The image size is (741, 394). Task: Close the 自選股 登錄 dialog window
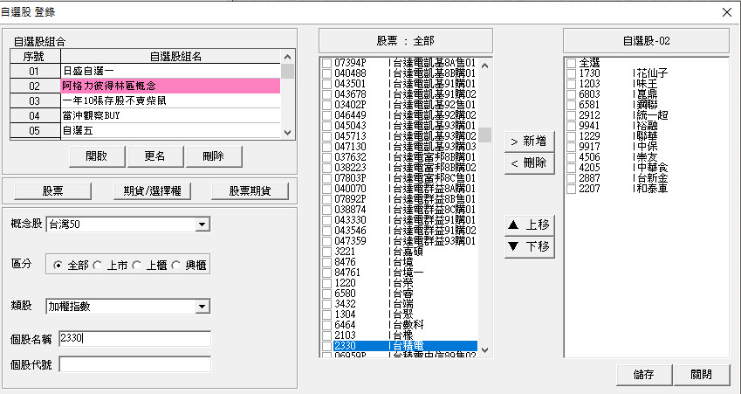click(726, 11)
